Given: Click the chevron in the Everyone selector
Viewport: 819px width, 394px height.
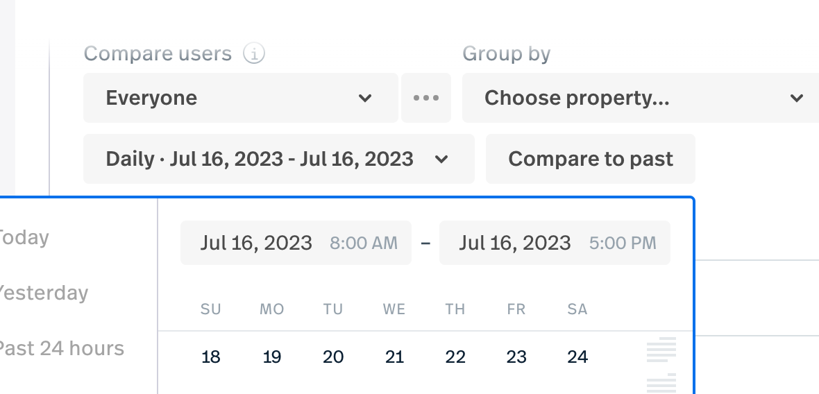Looking at the screenshot, I should pyautogui.click(x=365, y=98).
